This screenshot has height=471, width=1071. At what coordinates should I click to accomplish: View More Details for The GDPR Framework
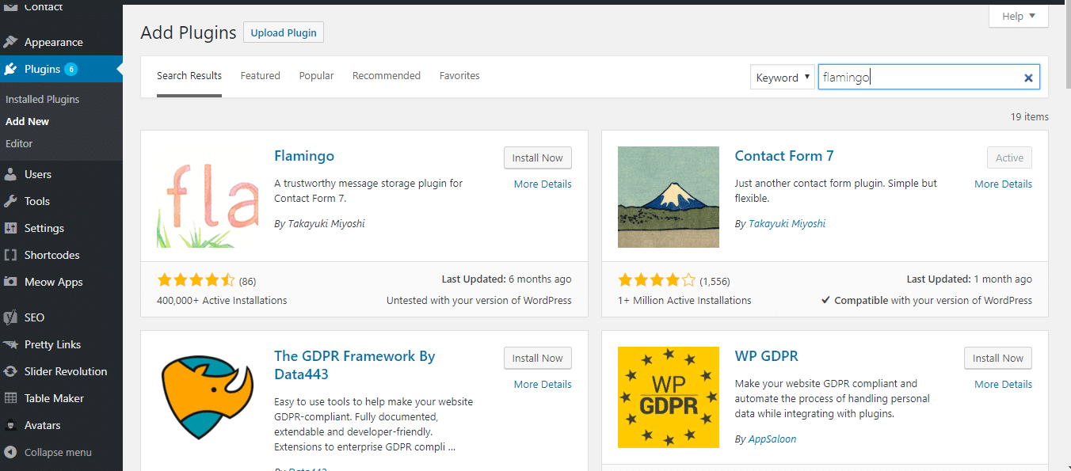pos(543,384)
